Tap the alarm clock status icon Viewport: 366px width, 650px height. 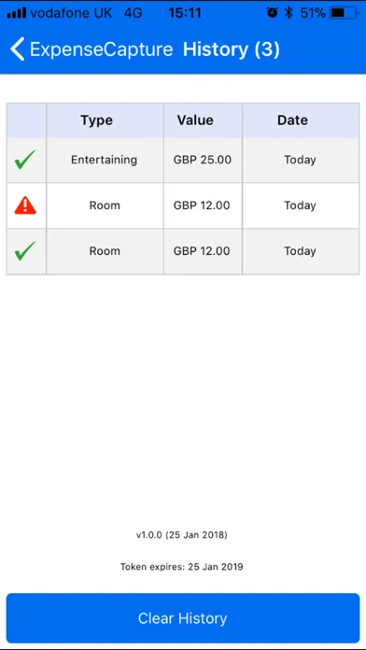click(x=272, y=13)
